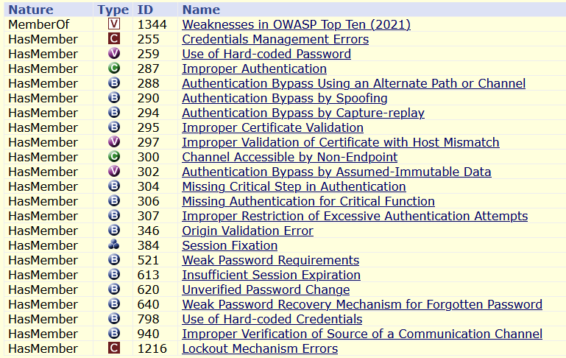This screenshot has width=566, height=358.
Task: Follow Insufficient Session Expiration link
Action: click(x=271, y=275)
